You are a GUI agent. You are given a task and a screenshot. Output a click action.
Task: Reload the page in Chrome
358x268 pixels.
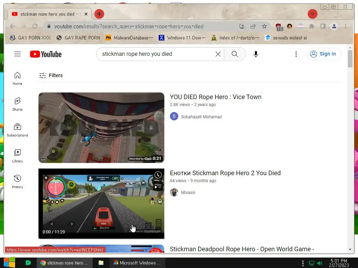coord(35,27)
